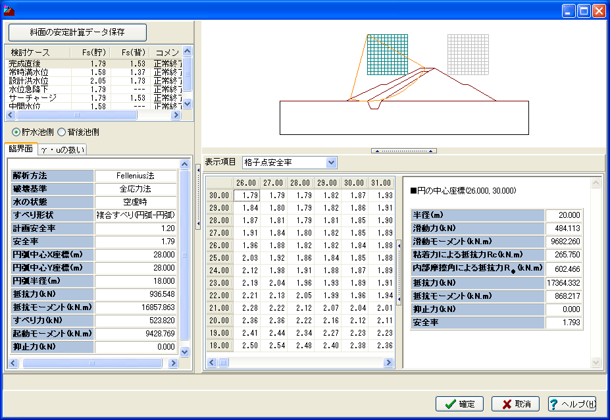Click the すべり形状 value field
Image resolution: width=610 pixels, height=420 pixels.
tap(136, 215)
